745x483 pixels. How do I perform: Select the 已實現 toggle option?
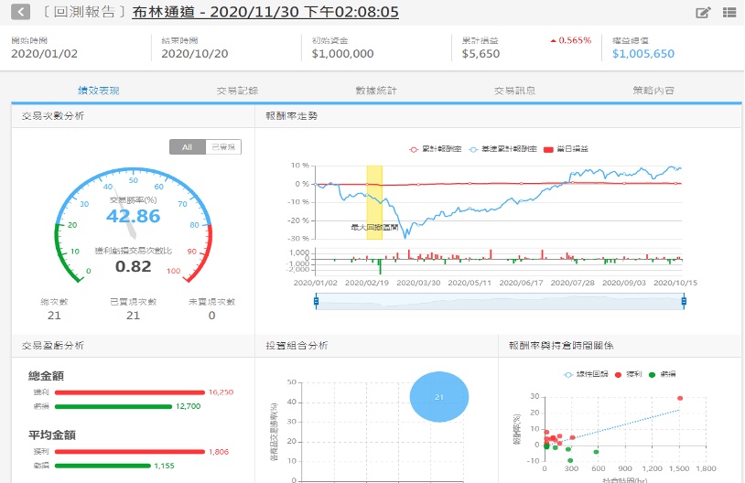click(223, 146)
